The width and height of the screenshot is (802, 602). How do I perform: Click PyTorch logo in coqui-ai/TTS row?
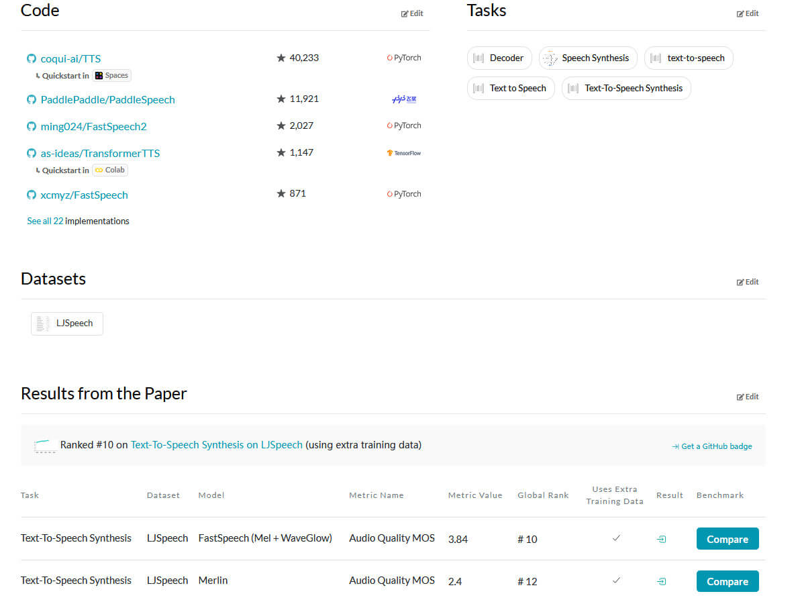[404, 58]
